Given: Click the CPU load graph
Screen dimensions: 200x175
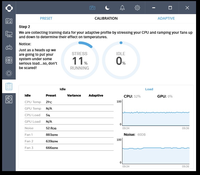Looking at the screenshot, I should coord(156,113).
